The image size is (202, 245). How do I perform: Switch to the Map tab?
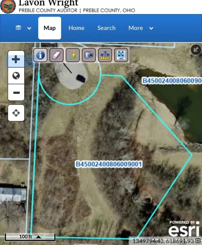coord(50,28)
